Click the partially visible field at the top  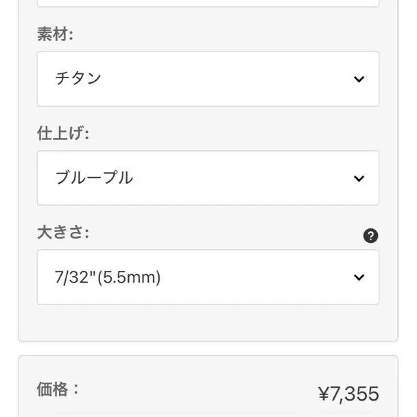pyautogui.click(x=208, y=3)
